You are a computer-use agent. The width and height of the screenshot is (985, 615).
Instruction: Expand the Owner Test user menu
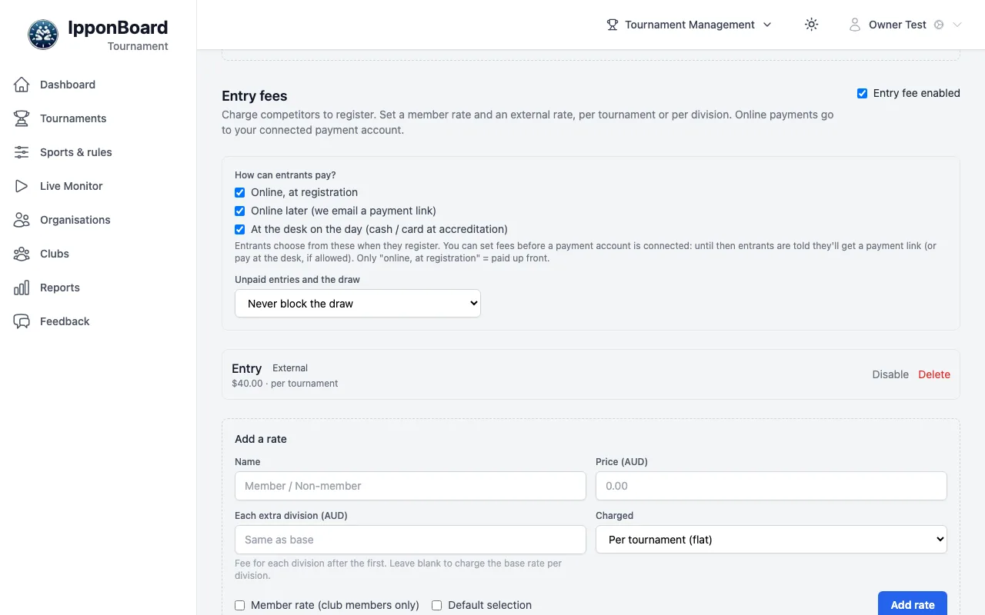tap(905, 25)
